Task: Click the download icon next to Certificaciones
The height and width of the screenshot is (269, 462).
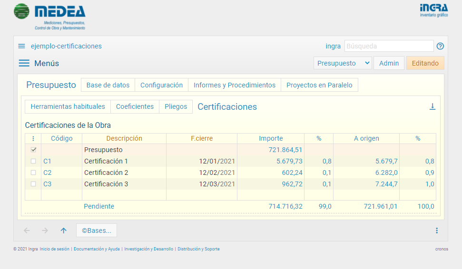Action: point(433,106)
